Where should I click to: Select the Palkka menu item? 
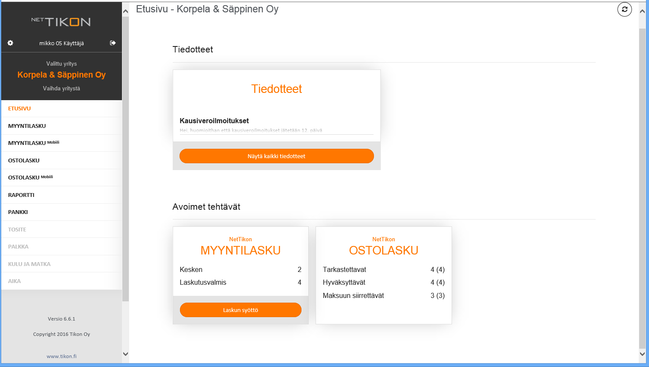pyautogui.click(x=61, y=246)
